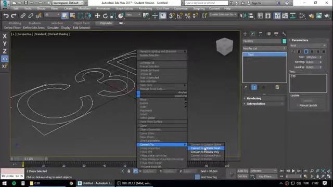Toggle the Angle Snap button
The image size is (333, 187).
click(x=180, y=16)
